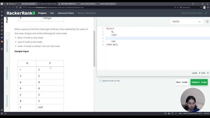The height and width of the screenshot is (118, 210).
Task: Go back with the browser back arrow
Action: (x=2, y=7)
